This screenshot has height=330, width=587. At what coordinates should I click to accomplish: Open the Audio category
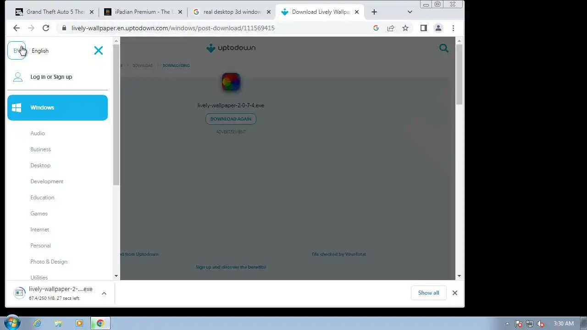pos(38,133)
